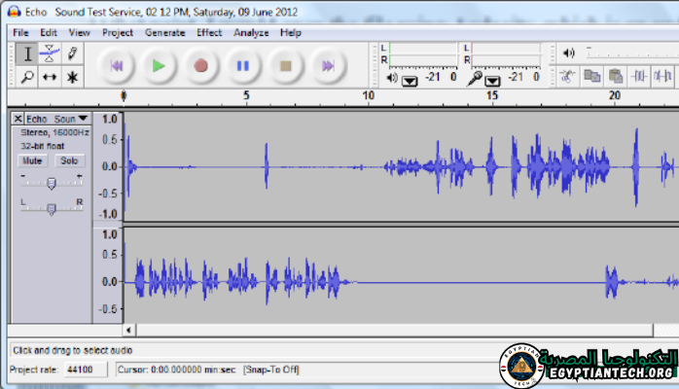Image resolution: width=679 pixels, height=389 pixels.
Task: Click the track gain slider
Action: pyautogui.click(x=52, y=182)
